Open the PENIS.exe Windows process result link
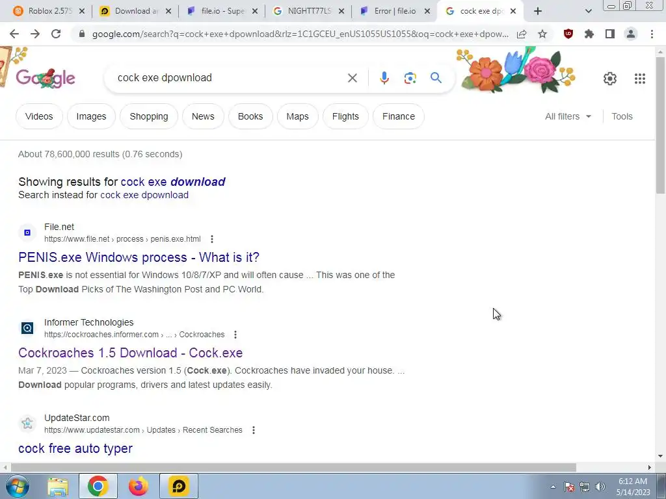 click(139, 257)
